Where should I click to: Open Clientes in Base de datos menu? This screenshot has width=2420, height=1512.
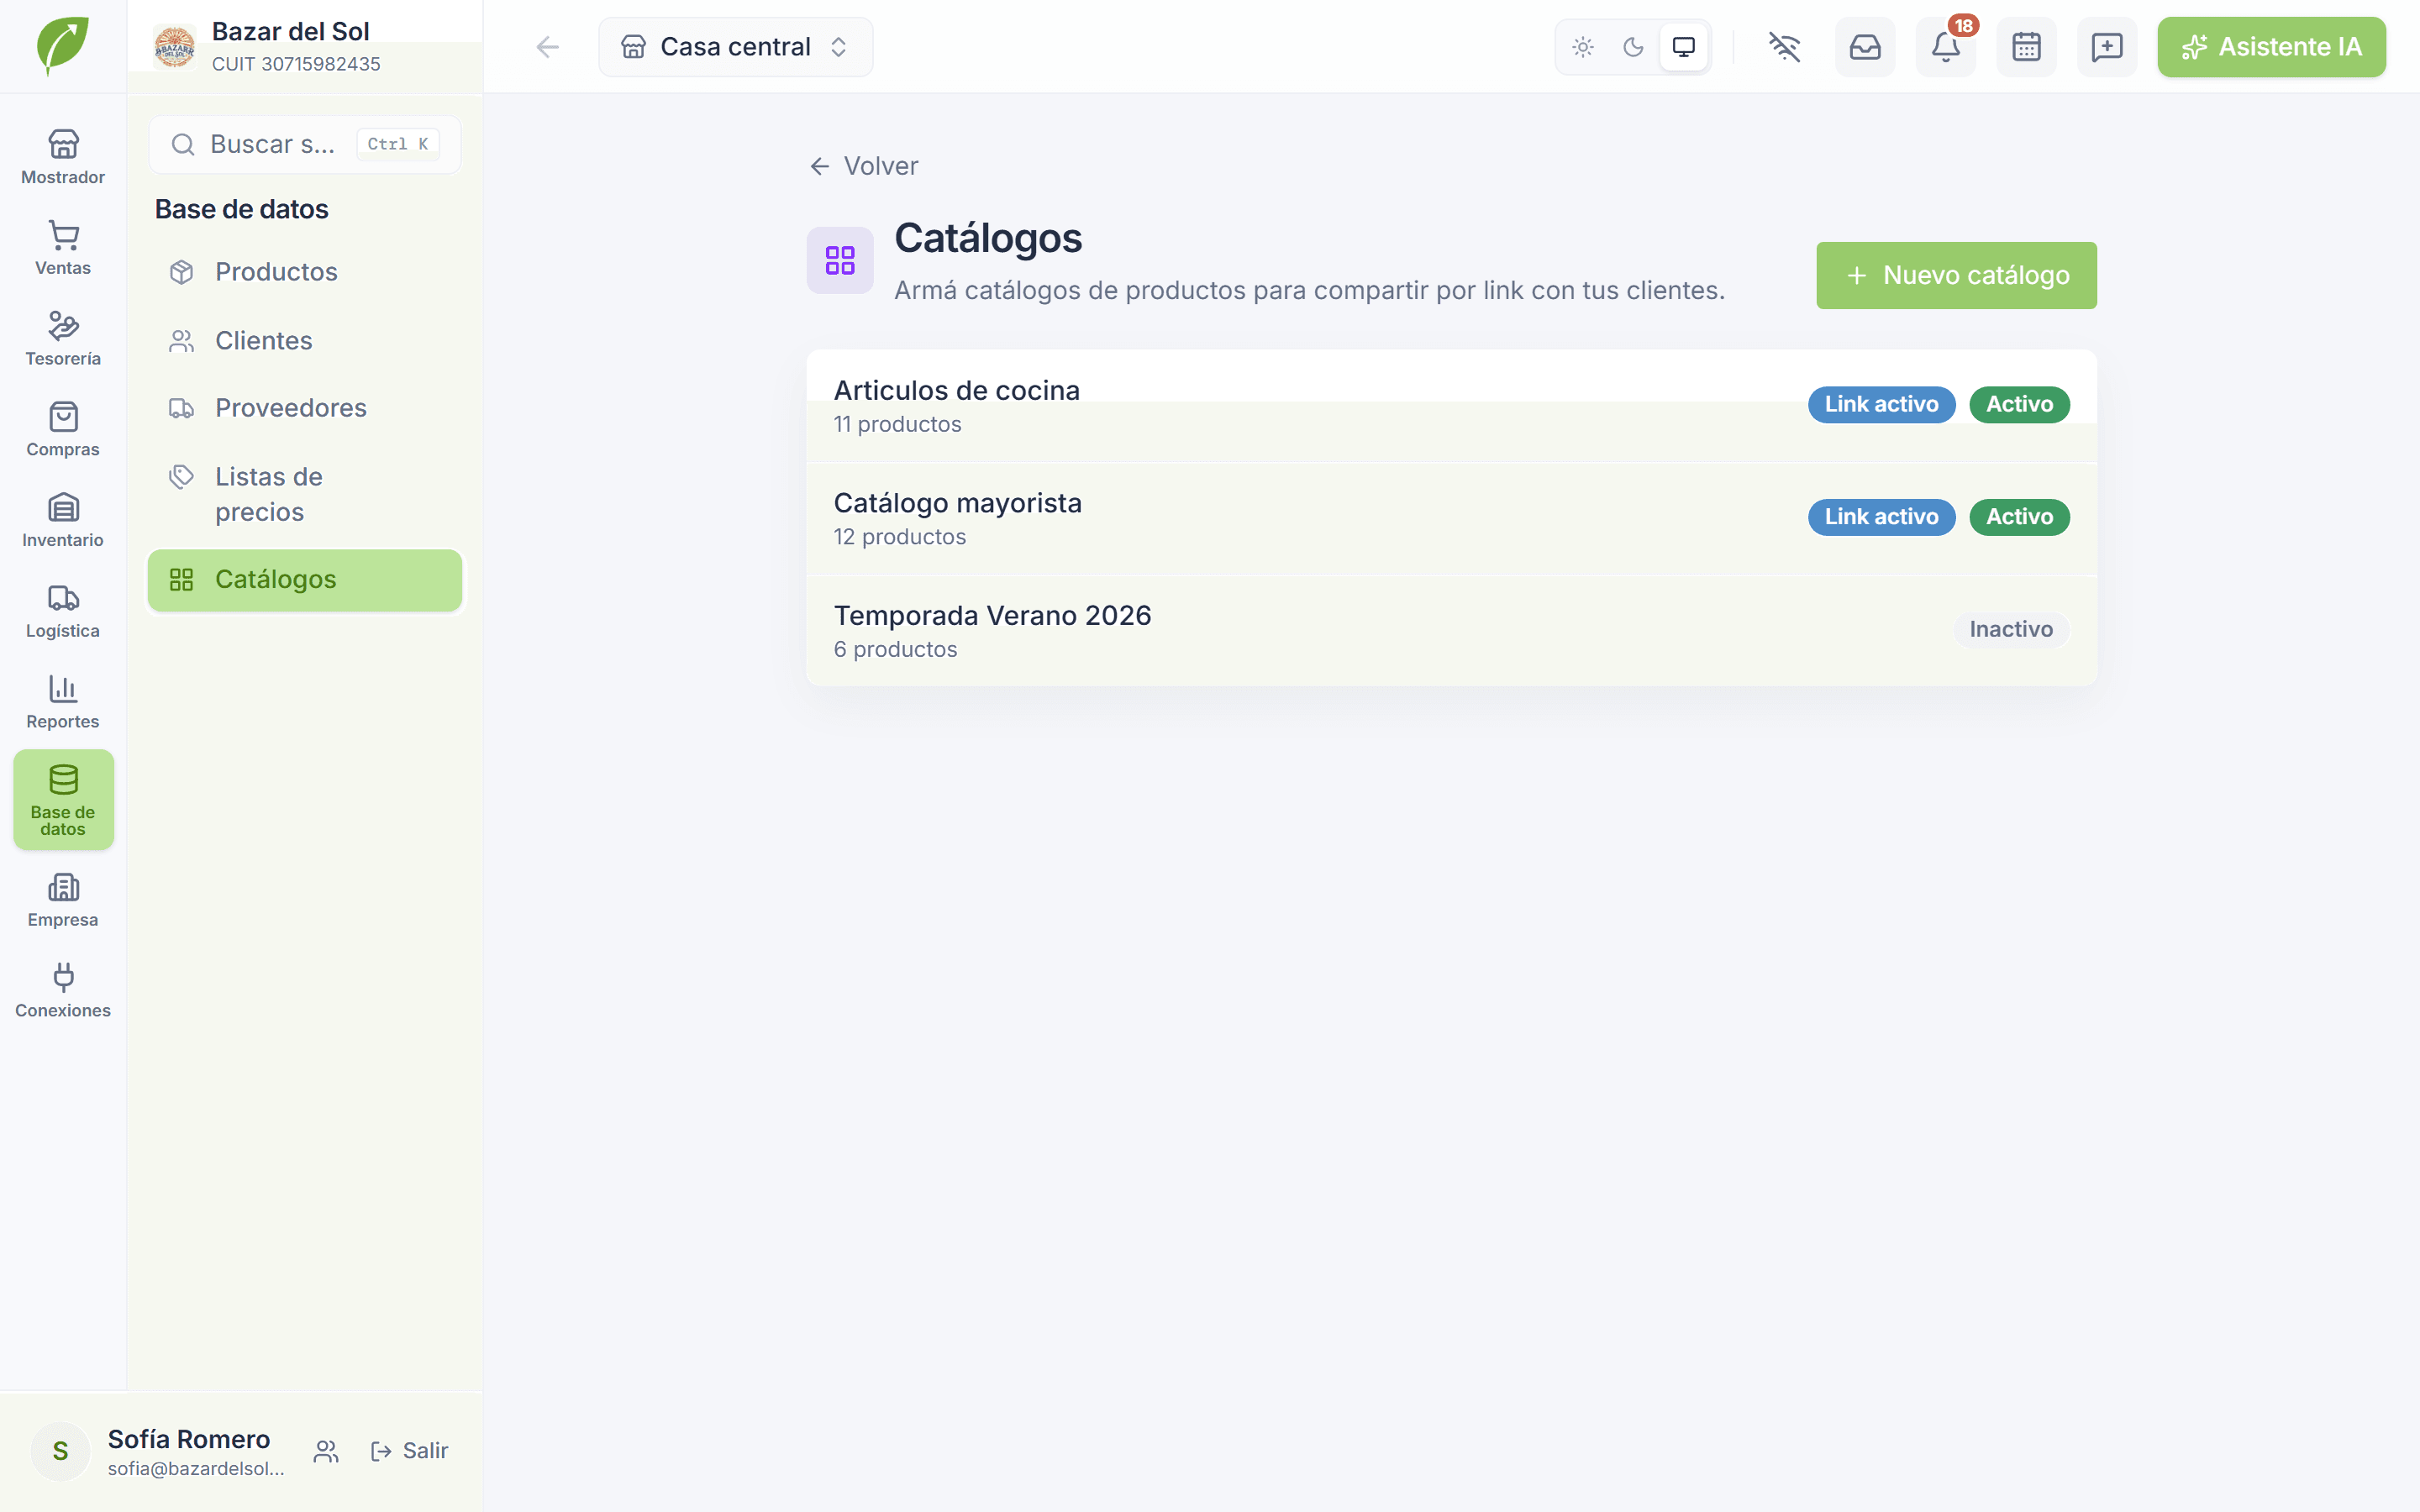pos(305,341)
